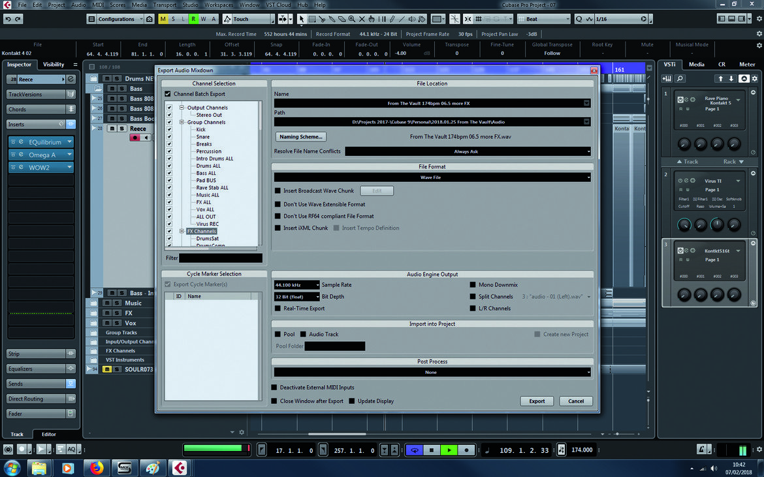Click the Undo arrow in the toolbar
Viewport: 764px width, 477px height.
[x=8, y=19]
